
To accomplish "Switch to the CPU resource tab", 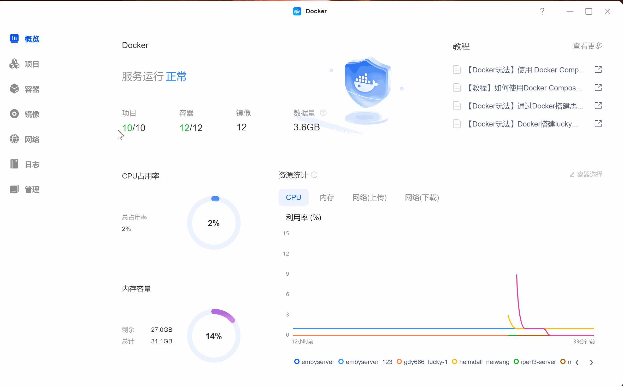I will coord(293,197).
